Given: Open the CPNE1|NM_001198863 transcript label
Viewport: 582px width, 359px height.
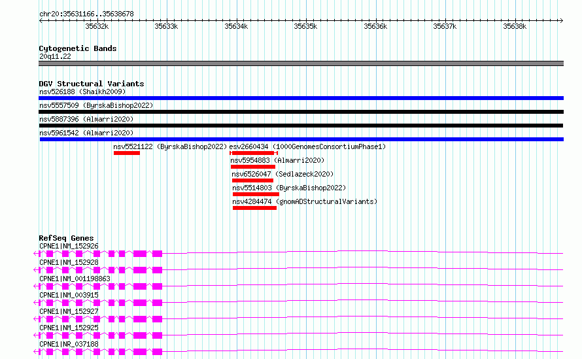Looking at the screenshot, I should click(x=75, y=279).
